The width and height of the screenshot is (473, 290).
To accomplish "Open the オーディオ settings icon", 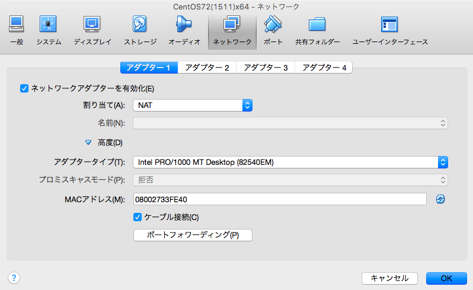I will coord(184,31).
